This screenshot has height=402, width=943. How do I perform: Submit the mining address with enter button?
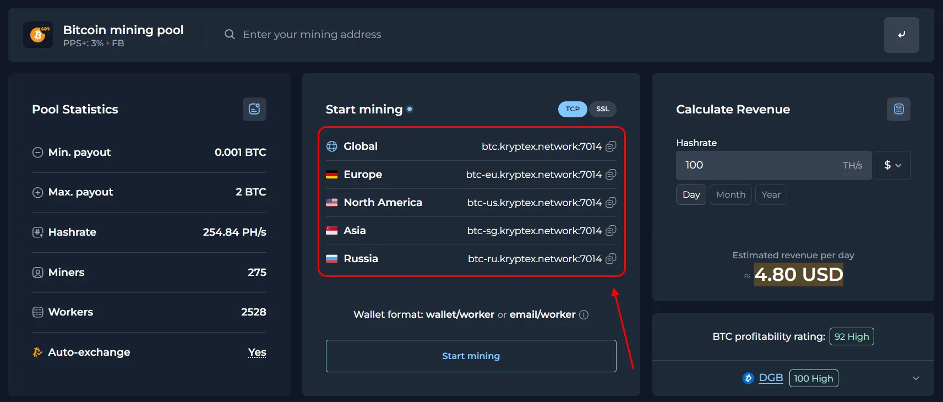tap(901, 35)
